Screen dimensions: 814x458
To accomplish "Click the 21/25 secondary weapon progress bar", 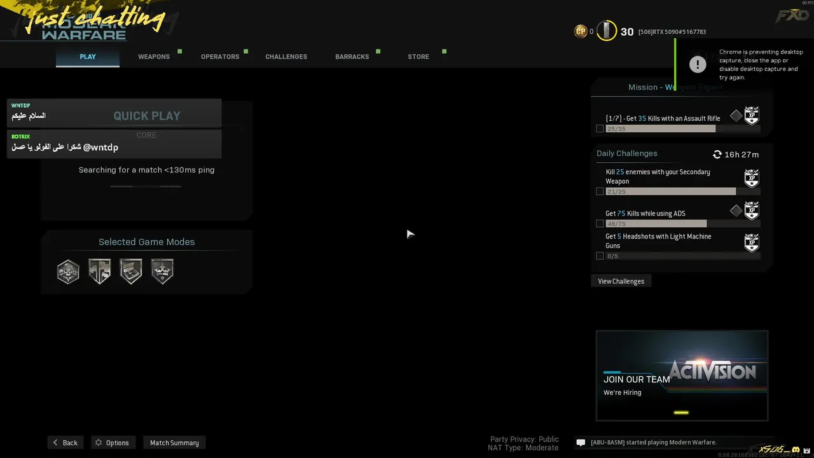I will pos(683,191).
